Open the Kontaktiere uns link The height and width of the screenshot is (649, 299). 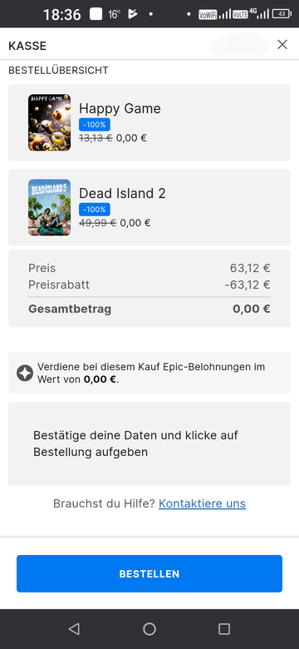(202, 503)
